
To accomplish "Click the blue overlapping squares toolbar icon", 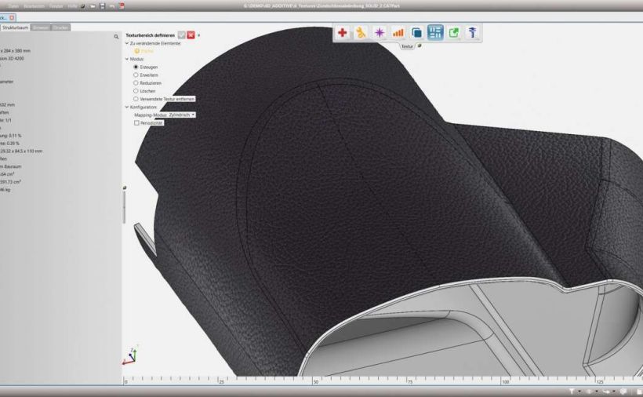I will coord(417,32).
